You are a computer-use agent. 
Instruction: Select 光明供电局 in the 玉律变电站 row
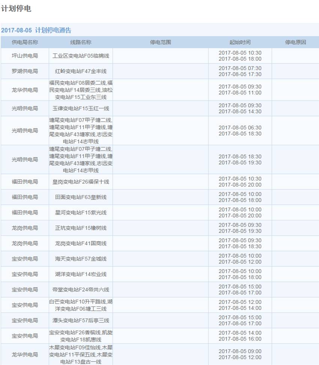click(x=25, y=108)
